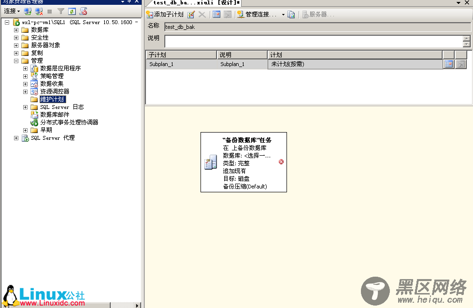Click the stop icon in Object Explorer toolbar
473x308 pixels.
tap(50, 12)
